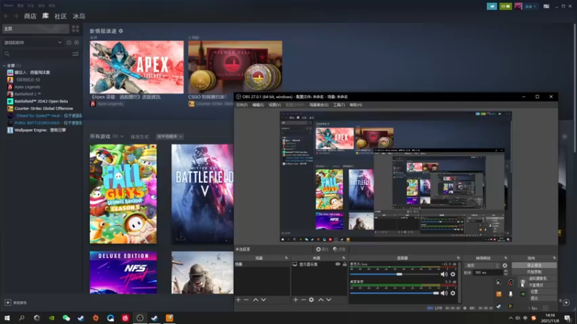Click the 设置 button in OBS controls
Screen dimensions: 577x324
tap(542, 292)
